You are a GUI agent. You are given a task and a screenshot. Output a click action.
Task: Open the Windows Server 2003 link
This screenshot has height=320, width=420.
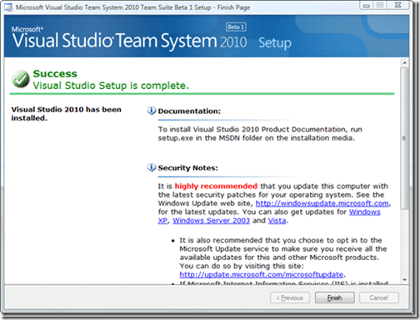coord(211,220)
